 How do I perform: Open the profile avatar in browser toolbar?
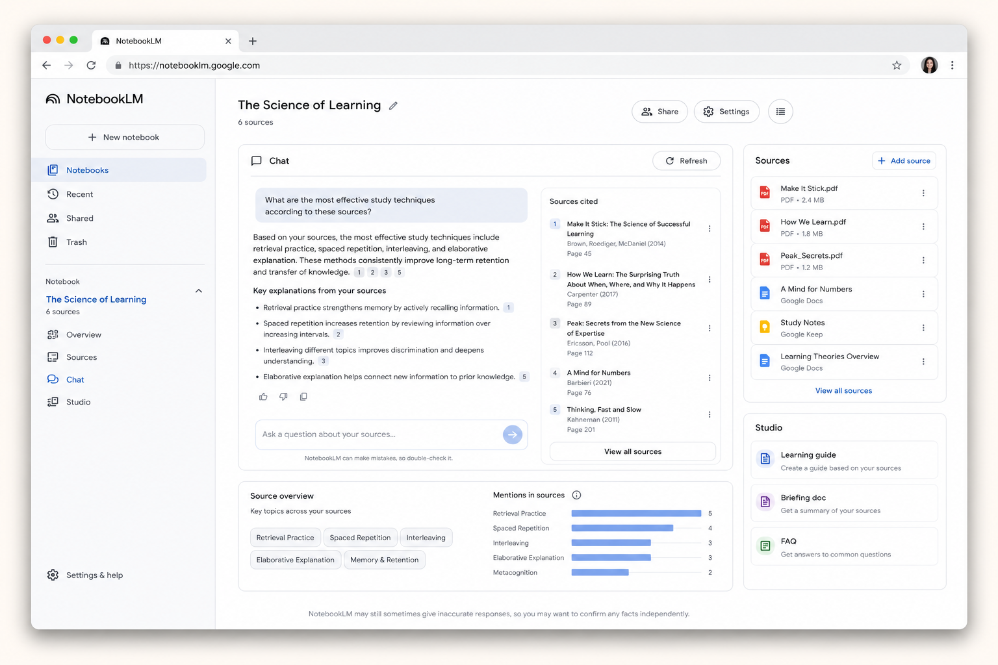click(929, 65)
